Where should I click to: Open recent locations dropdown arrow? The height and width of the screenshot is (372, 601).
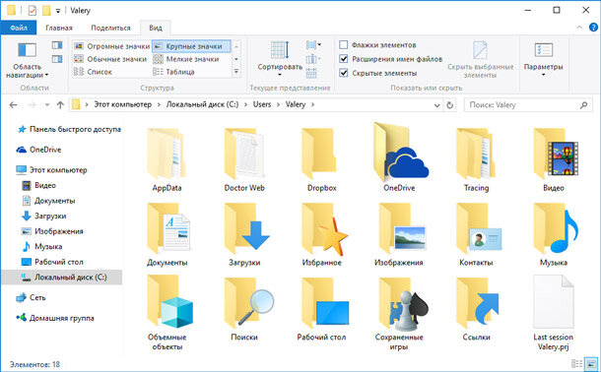pyautogui.click(x=46, y=104)
